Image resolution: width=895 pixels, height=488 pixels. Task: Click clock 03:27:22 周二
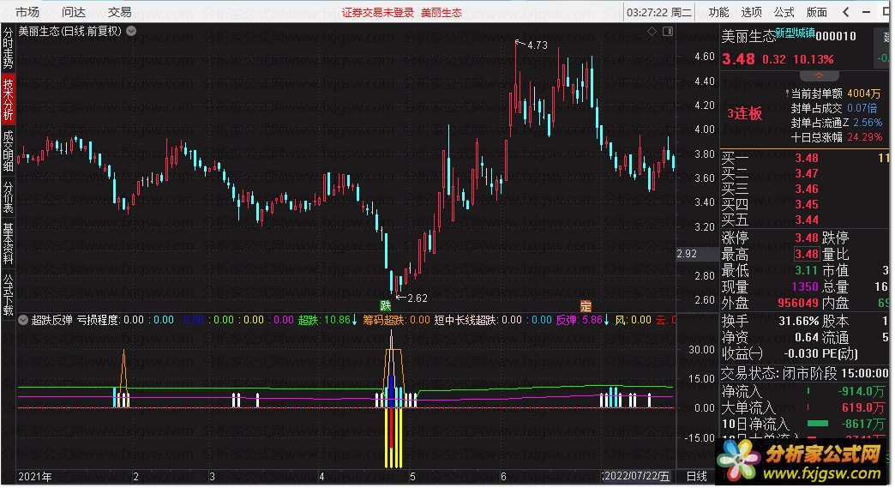point(658,13)
